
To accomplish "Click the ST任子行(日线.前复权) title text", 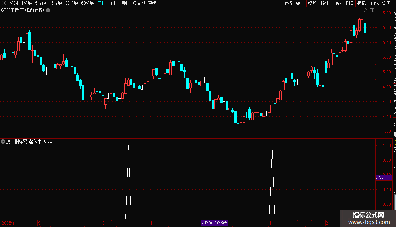I will coord(23,10).
